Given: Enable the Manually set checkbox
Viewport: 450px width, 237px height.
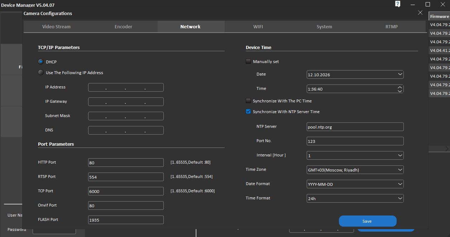Looking at the screenshot, I should [x=248, y=61].
